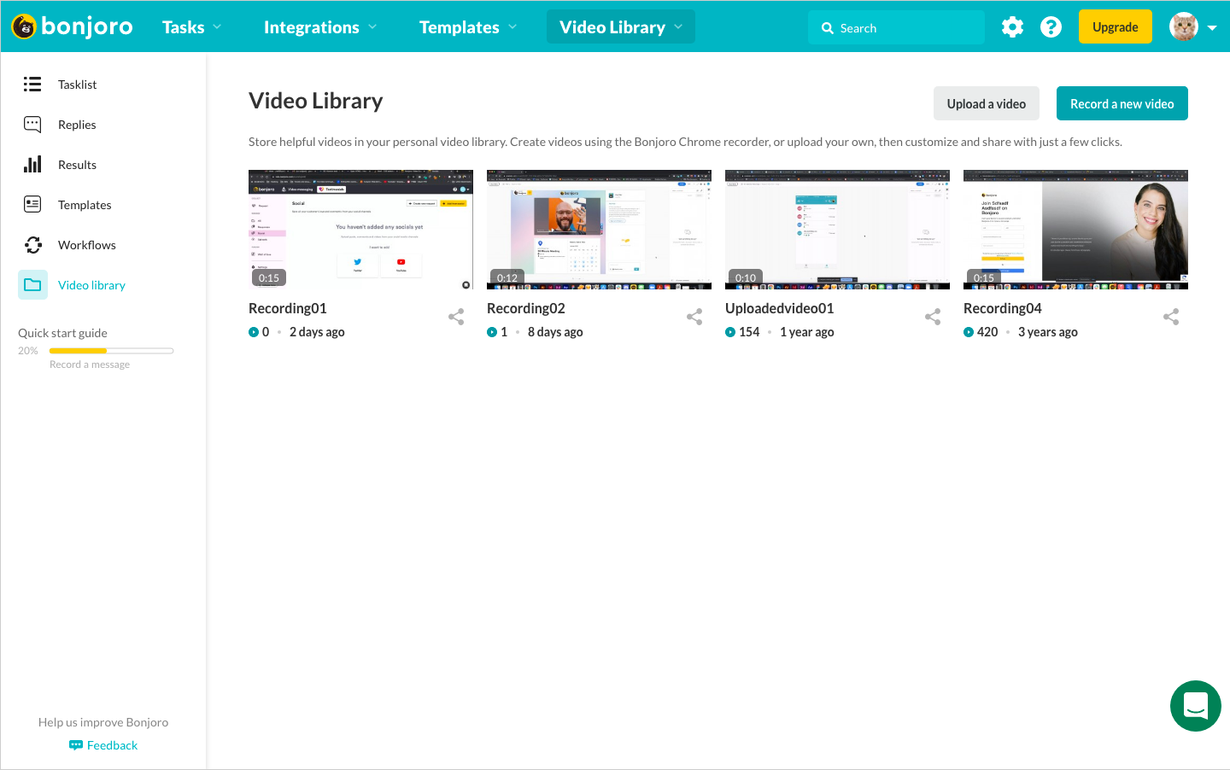1230x770 pixels.
Task: Open the Recording04 video thumbnail
Action: pyautogui.click(x=1075, y=230)
